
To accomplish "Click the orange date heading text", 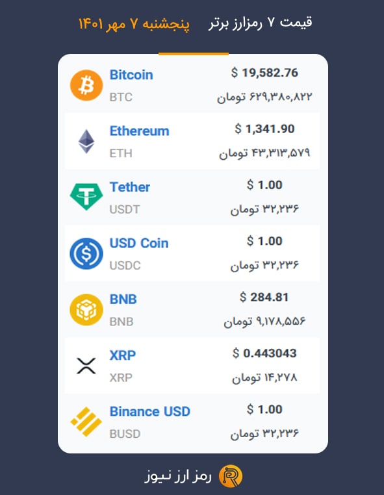I will pos(134,24).
